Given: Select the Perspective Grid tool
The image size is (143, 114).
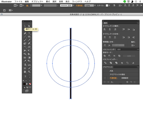Looking at the screenshot, I should coord(29,54).
